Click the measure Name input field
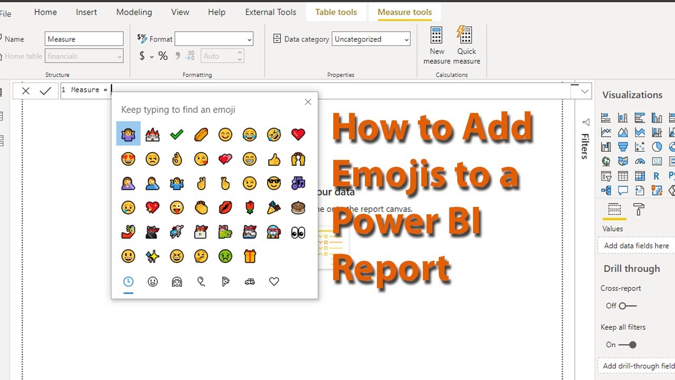The width and height of the screenshot is (675, 380). tap(84, 39)
